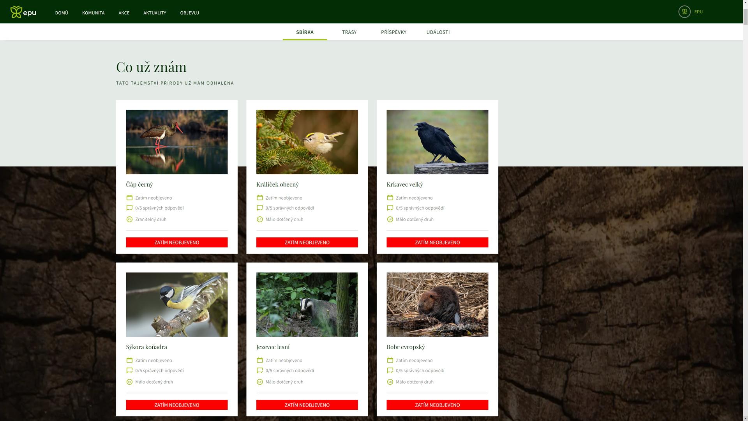Select Objevuj in top navigation

click(189, 13)
